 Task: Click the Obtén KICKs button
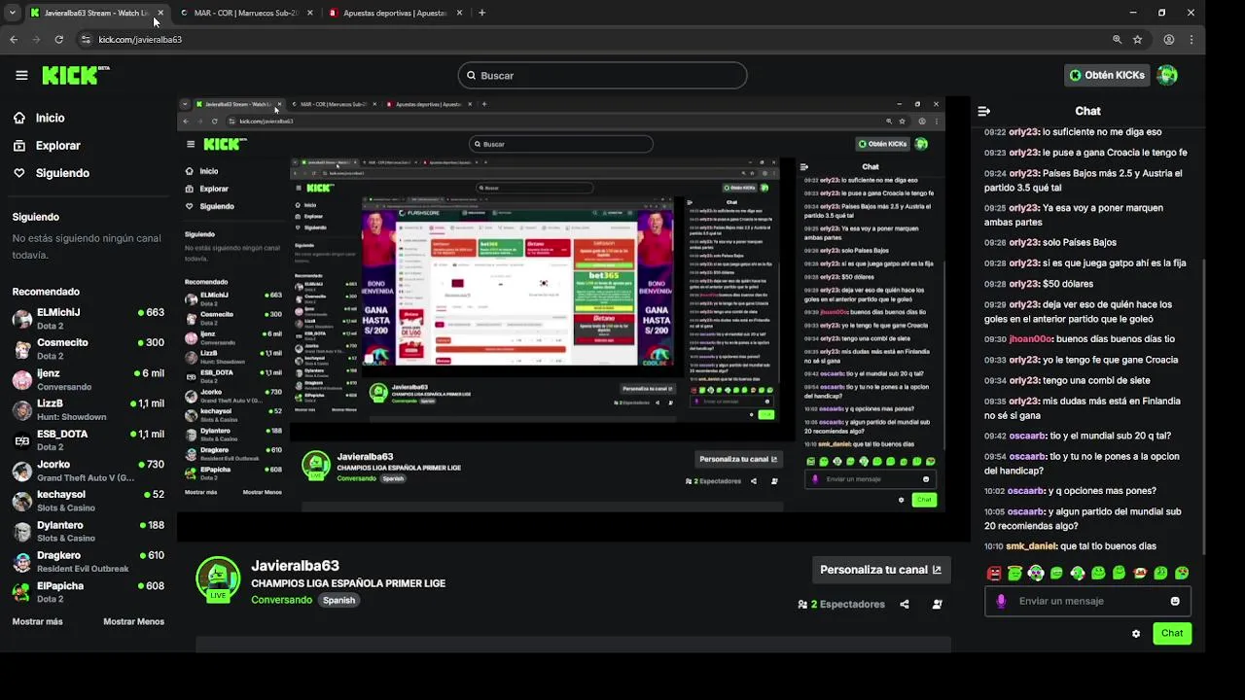[1107, 75]
